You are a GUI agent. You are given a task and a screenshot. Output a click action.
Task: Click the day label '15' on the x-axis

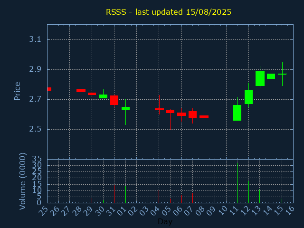coord(278,211)
